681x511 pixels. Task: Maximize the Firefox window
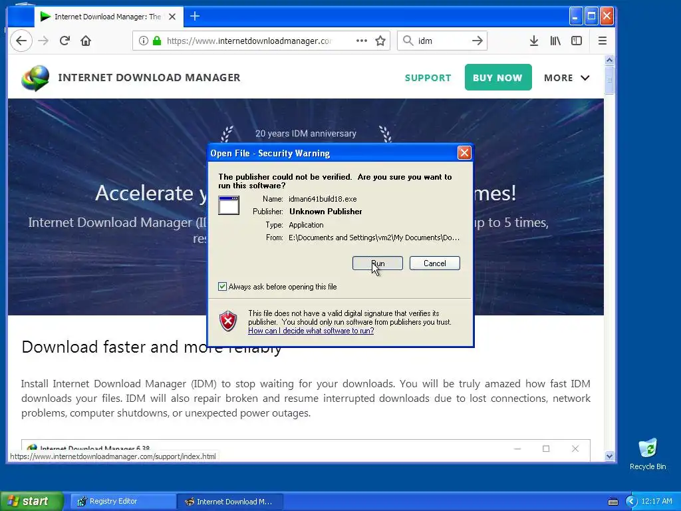click(x=591, y=17)
